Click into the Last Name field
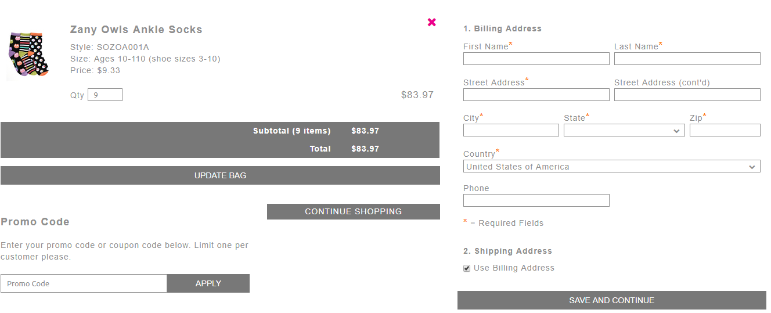The image size is (771, 313). pyautogui.click(x=687, y=59)
